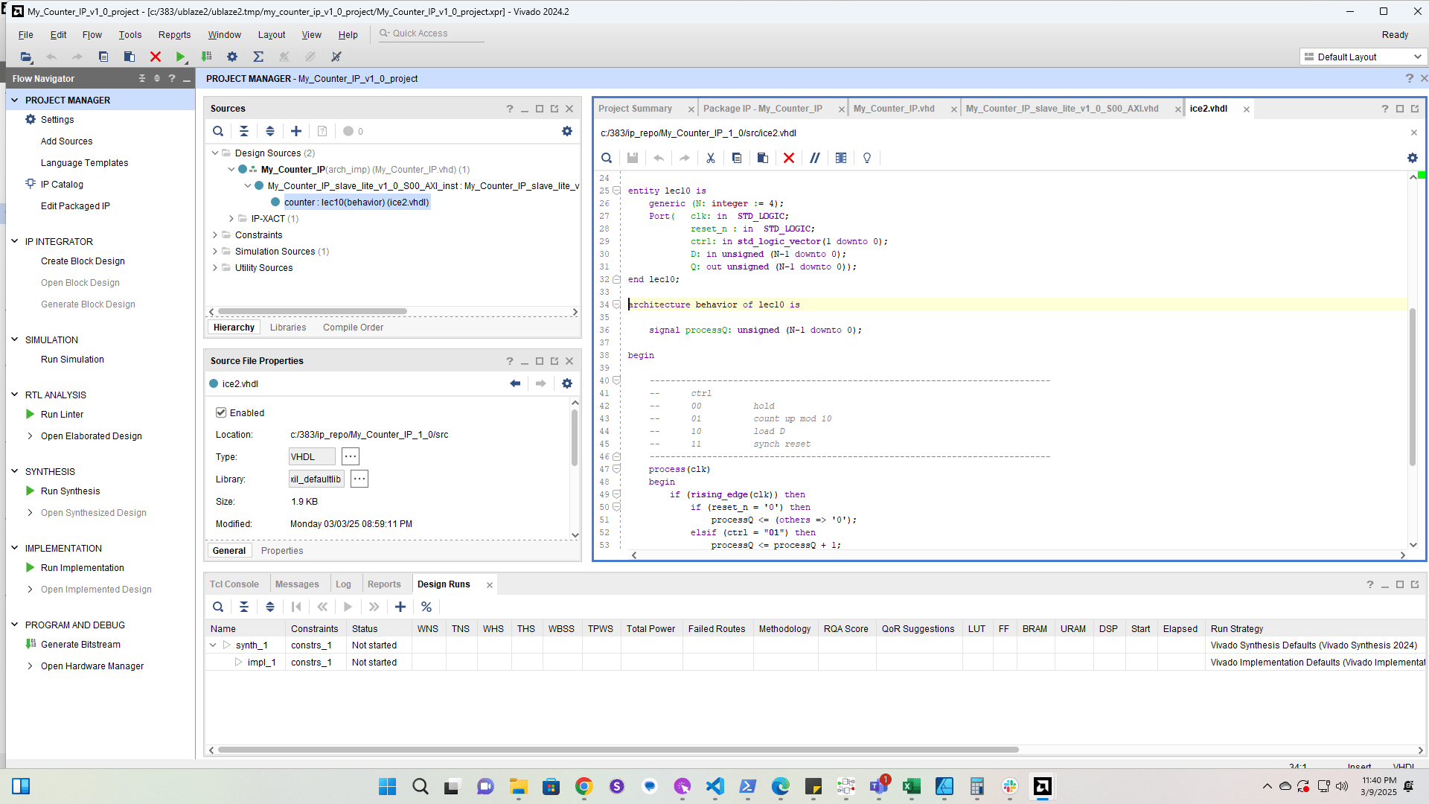
Task: Click the lightbulb icon in editor toolbar
Action: click(867, 158)
